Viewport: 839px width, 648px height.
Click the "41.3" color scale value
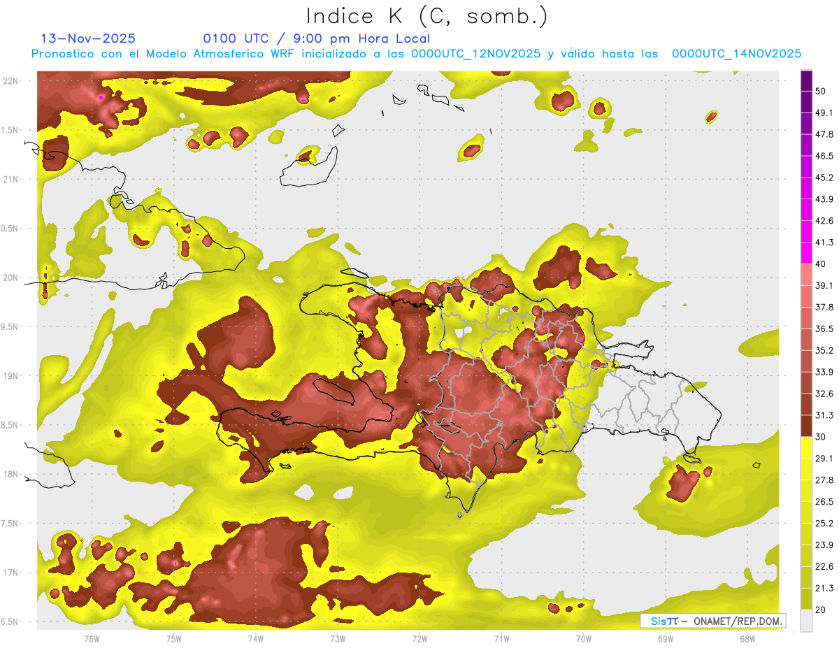click(x=824, y=243)
